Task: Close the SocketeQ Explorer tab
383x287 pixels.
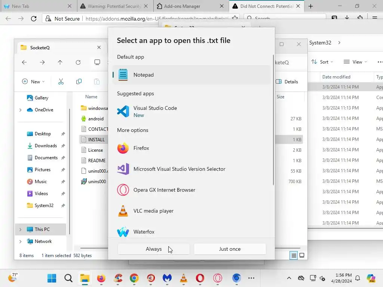Action: 99,47
